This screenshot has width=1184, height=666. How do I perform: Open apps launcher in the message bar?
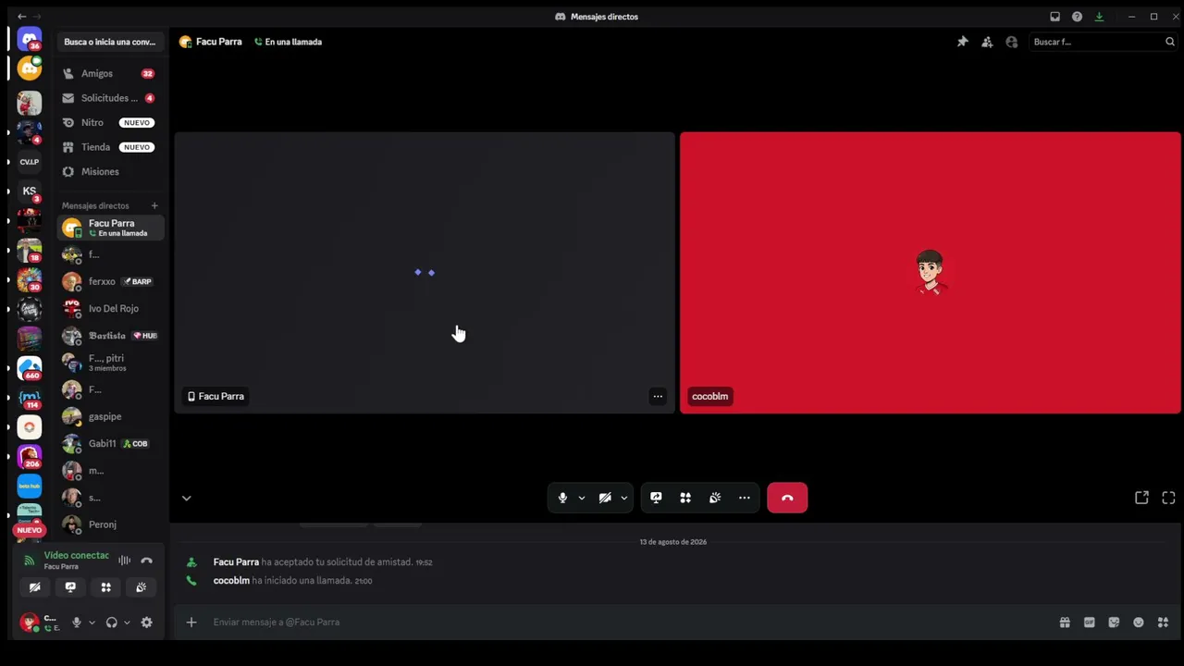coord(1163,623)
